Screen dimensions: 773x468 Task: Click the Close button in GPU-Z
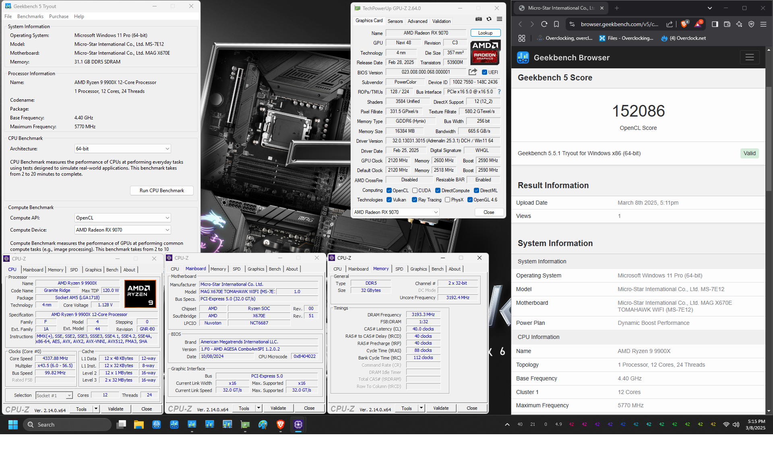(x=489, y=212)
